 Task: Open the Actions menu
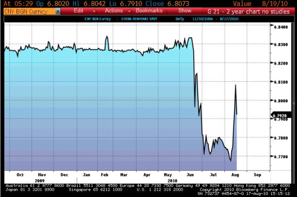(x=114, y=11)
